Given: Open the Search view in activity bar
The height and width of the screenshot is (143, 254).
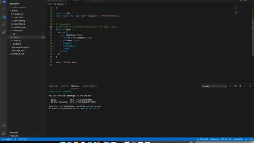Looking at the screenshot, I should pos(4,8).
